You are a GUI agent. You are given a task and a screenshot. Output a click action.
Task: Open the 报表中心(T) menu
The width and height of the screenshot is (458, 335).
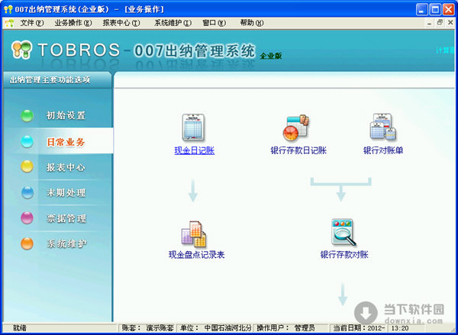point(121,23)
